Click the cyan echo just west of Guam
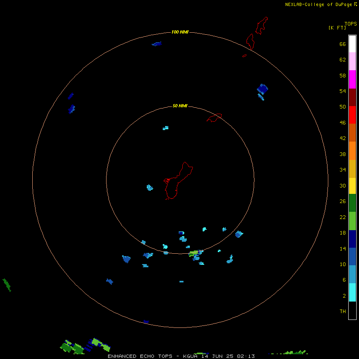Screen dimensions: 359x359 point(150,187)
